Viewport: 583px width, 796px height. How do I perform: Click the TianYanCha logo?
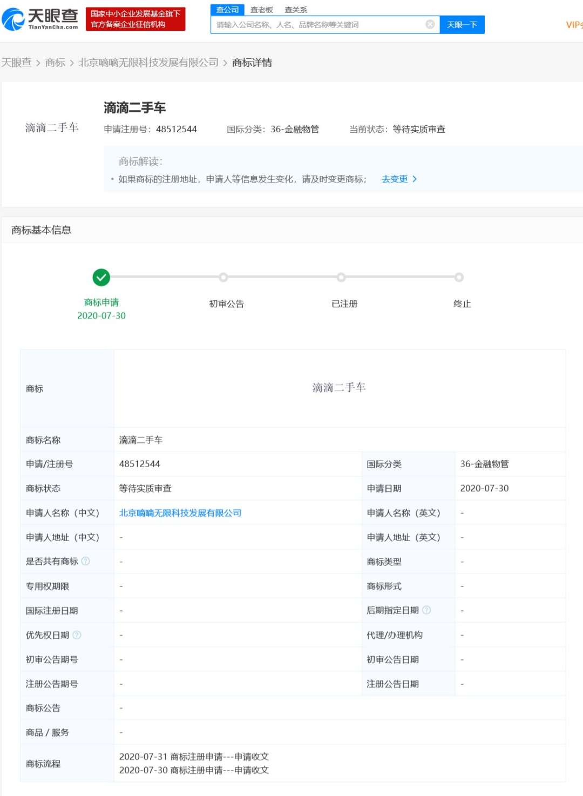[40, 19]
